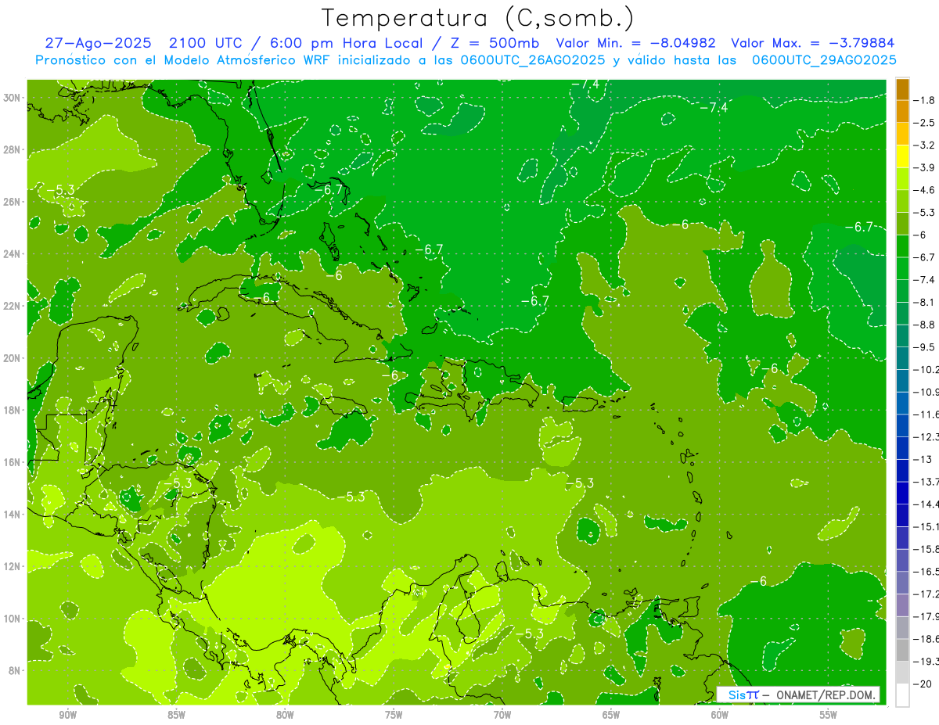Select yellow legend swatch between -3.2 and -3.9
This screenshot has width=939, height=725.
point(902,156)
